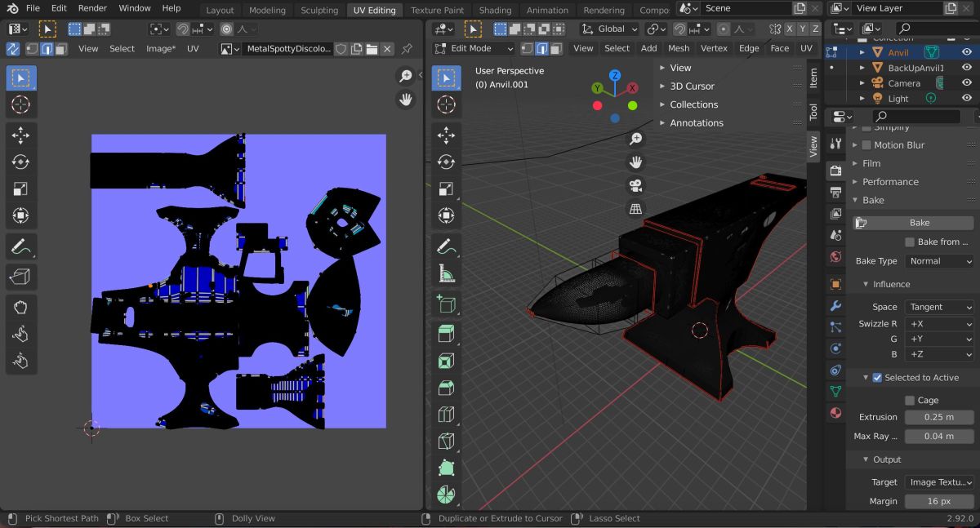
Task: Select the Spin tool
Action: click(x=446, y=495)
